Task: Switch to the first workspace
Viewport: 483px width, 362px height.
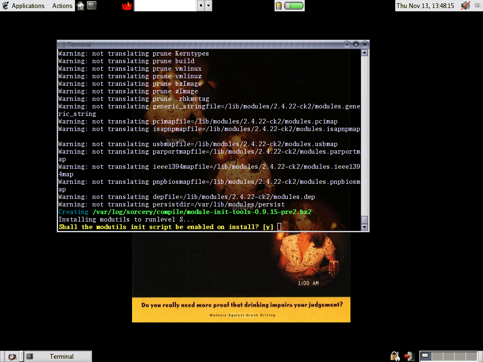Action: [425, 356]
